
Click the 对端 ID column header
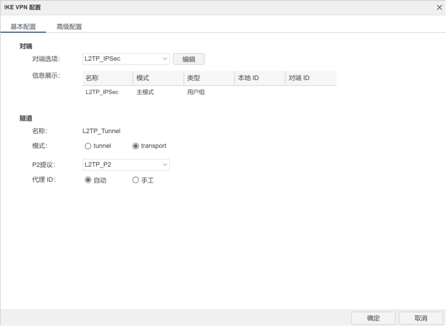311,78
